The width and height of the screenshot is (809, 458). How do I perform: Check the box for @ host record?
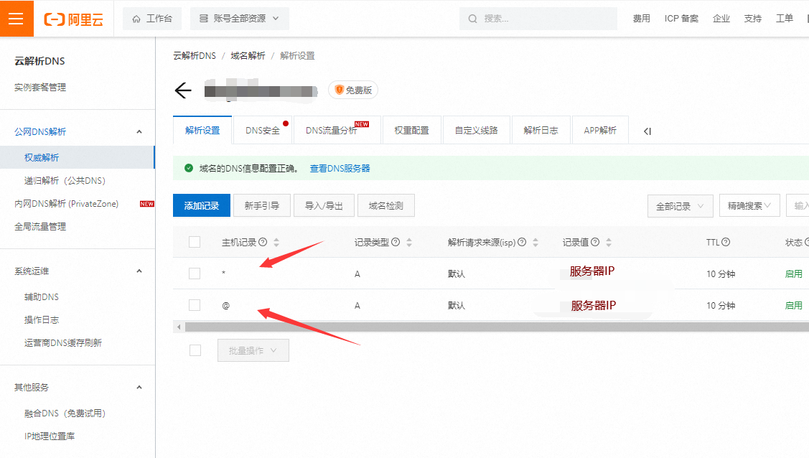[195, 305]
